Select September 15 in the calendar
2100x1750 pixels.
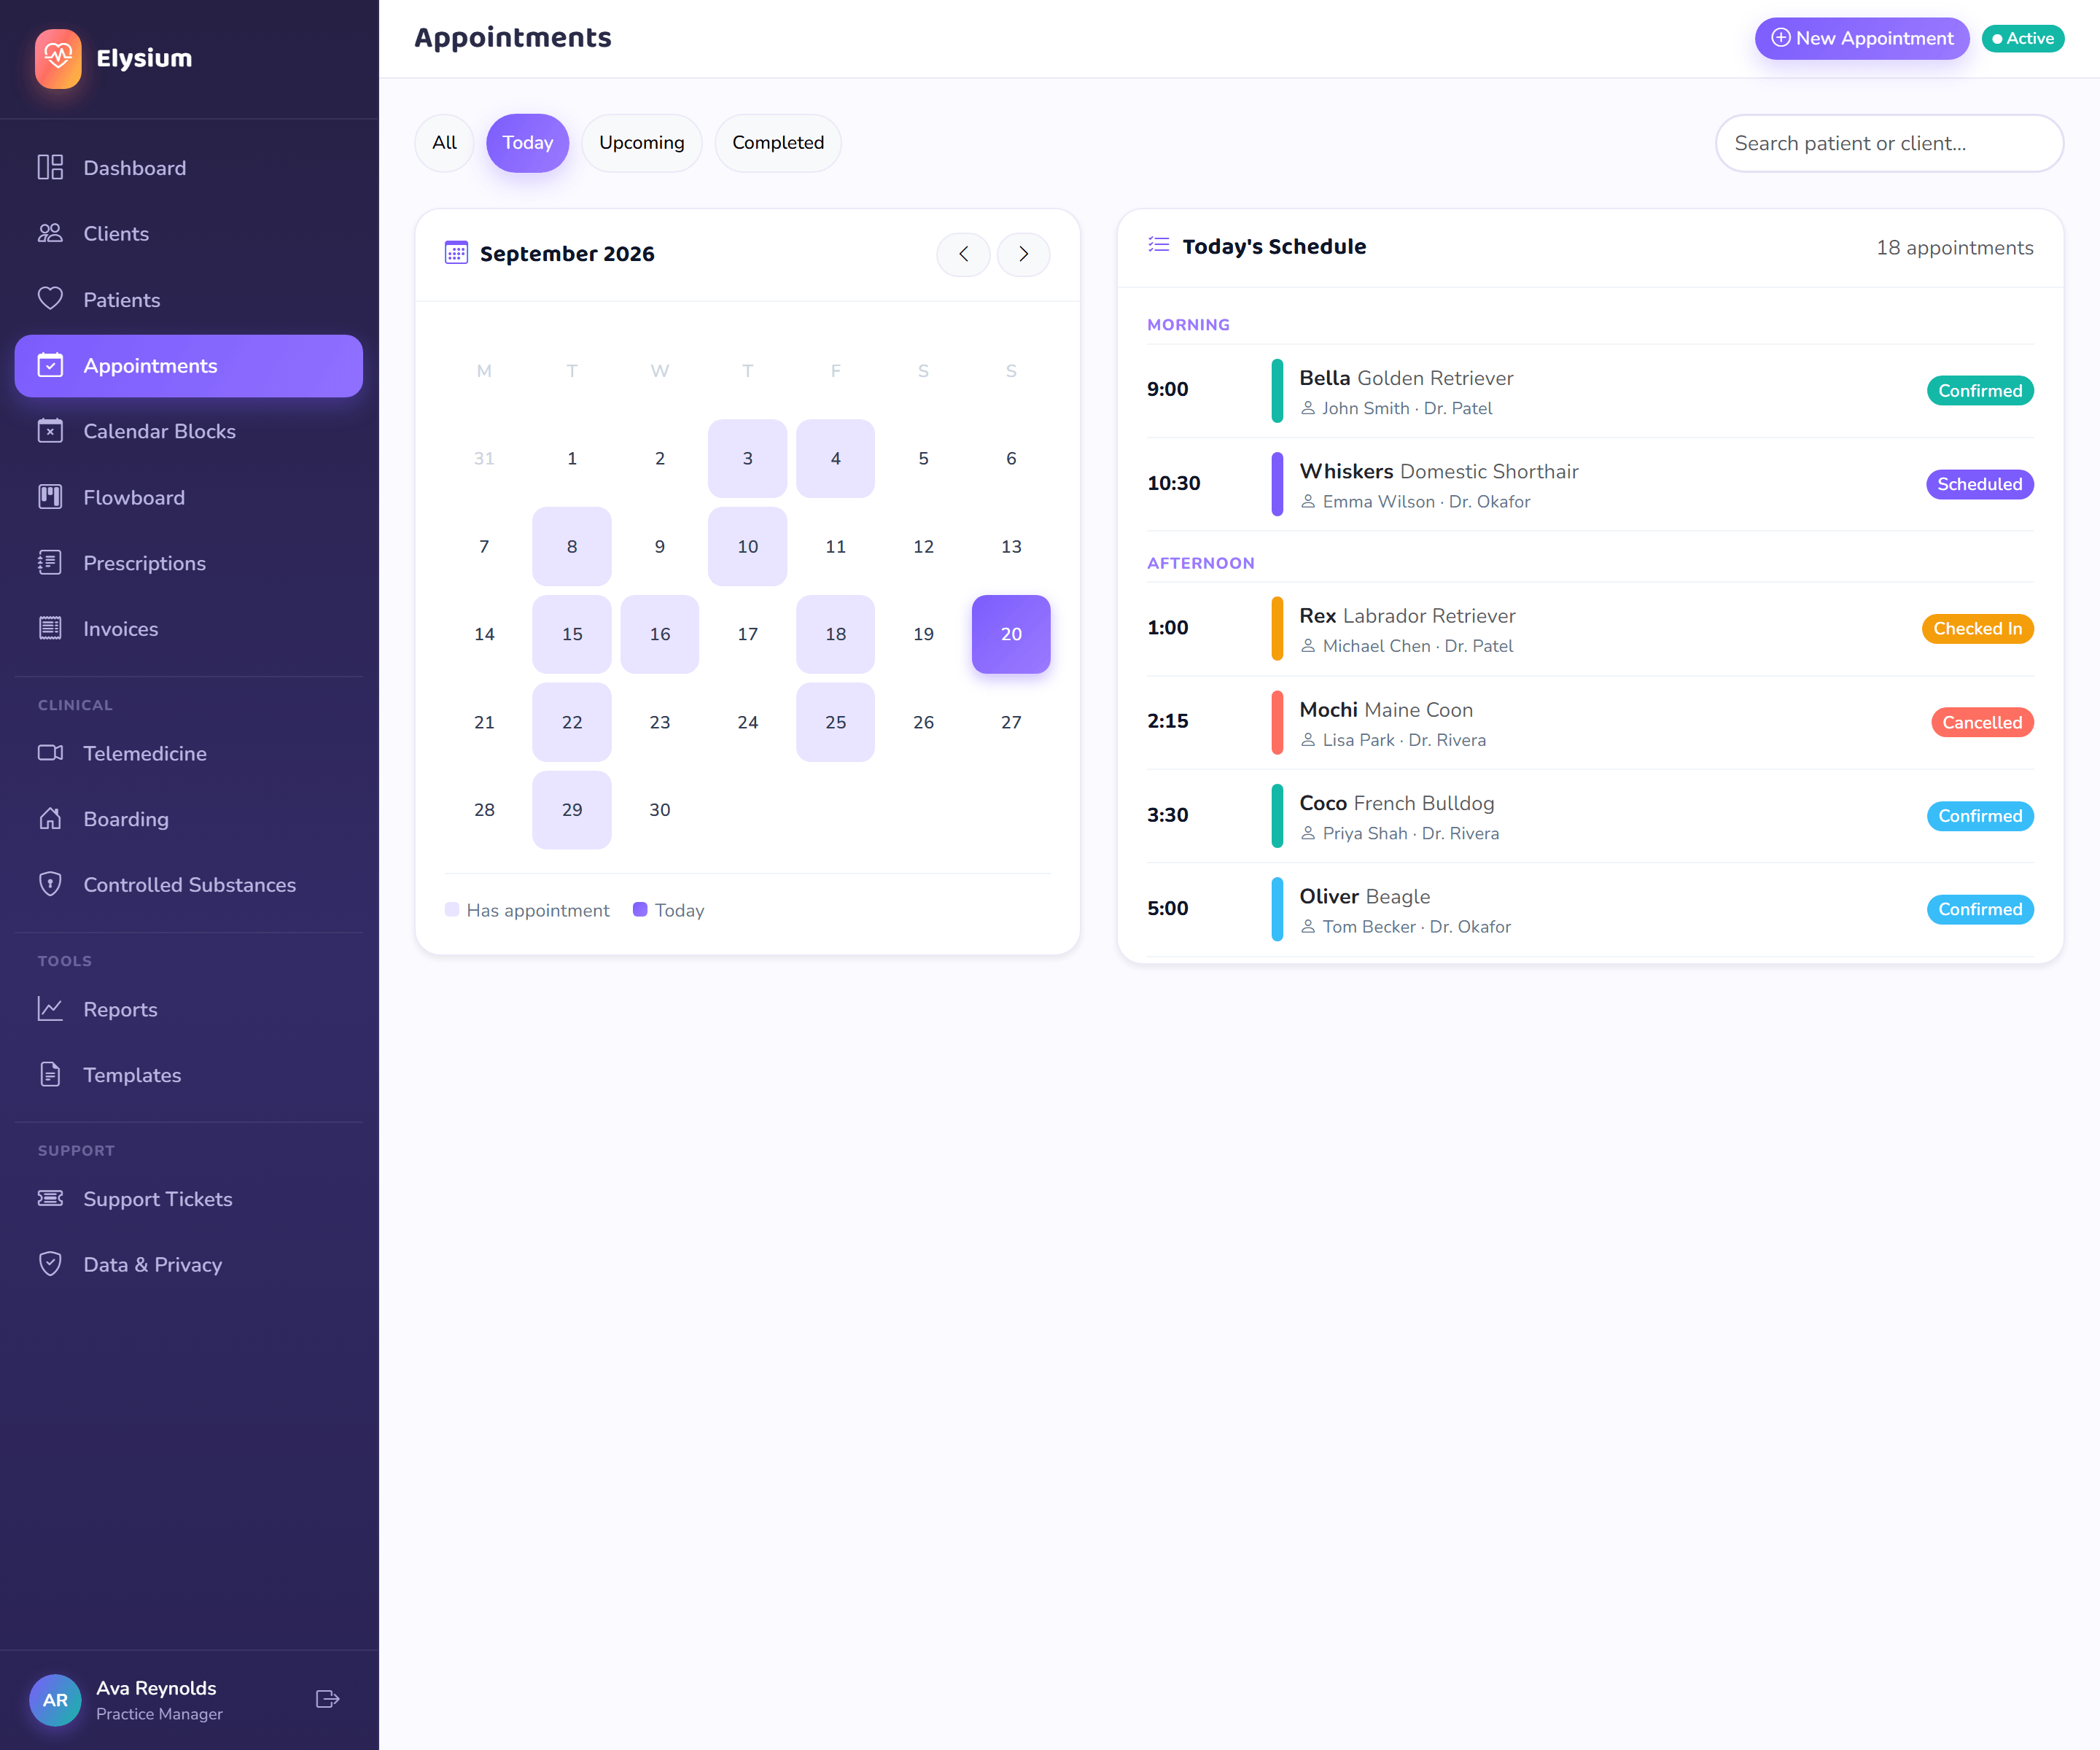pyautogui.click(x=572, y=634)
